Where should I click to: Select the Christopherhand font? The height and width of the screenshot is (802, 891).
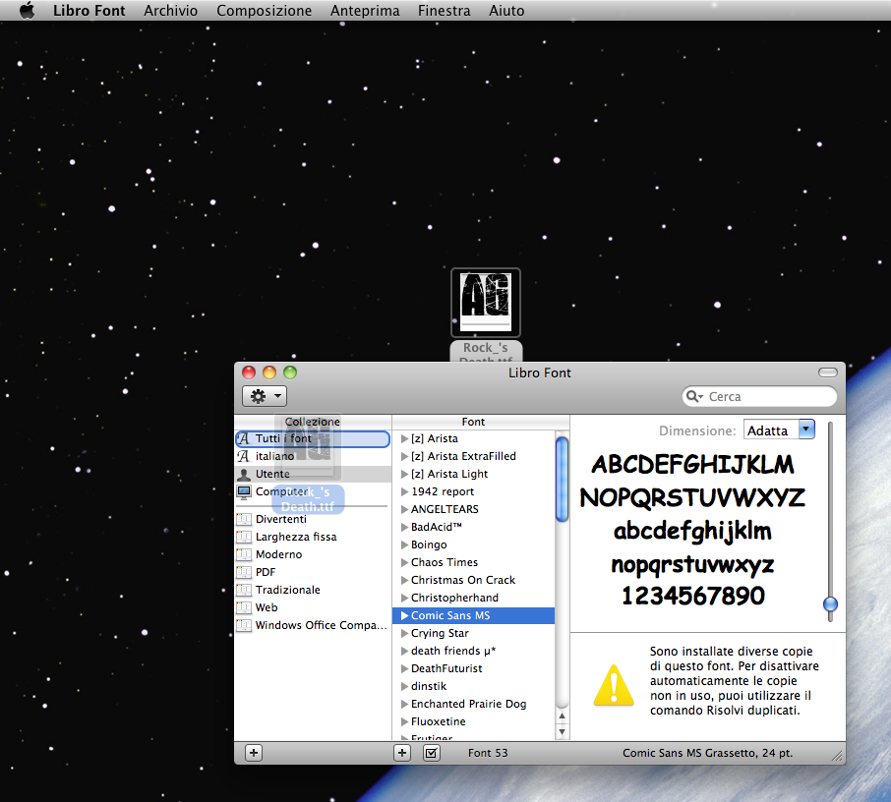pos(473,598)
